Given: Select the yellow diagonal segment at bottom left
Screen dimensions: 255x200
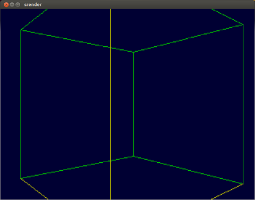Looking at the screenshot, I should pos(35,189).
